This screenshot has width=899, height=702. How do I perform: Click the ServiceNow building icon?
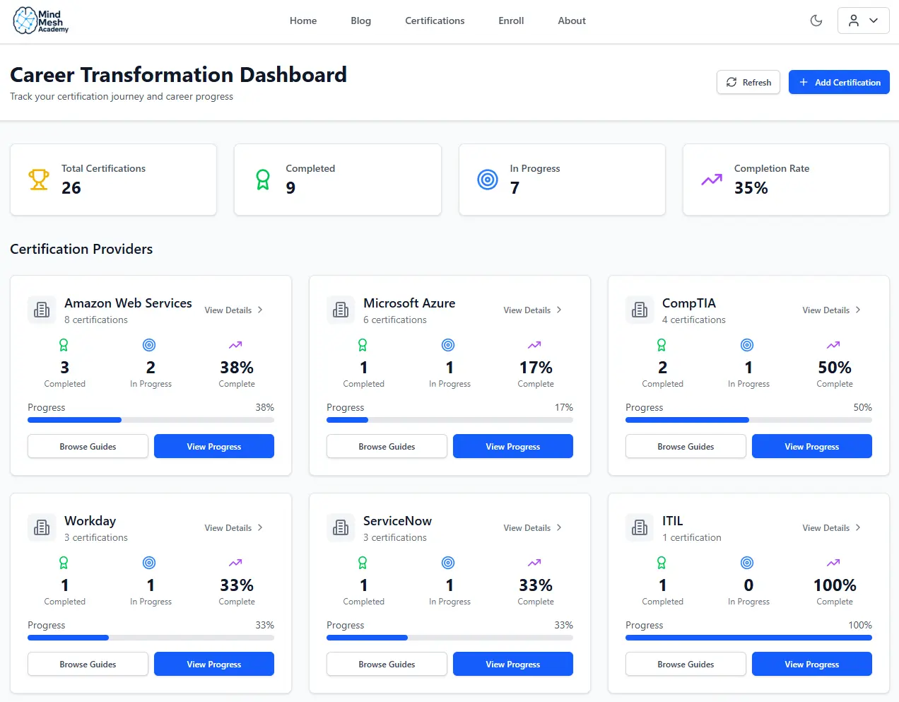click(341, 527)
